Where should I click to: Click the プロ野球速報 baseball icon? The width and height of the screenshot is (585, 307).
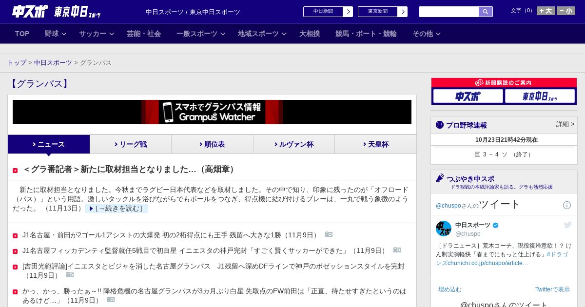click(440, 125)
